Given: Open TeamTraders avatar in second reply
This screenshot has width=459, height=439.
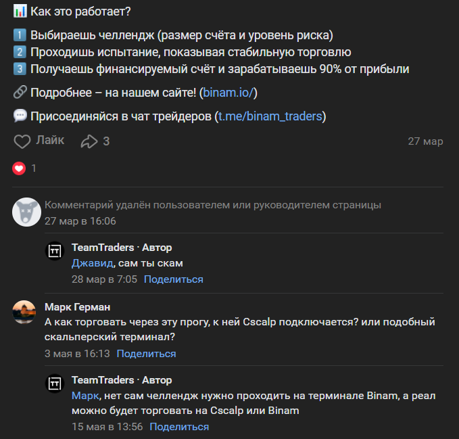Looking at the screenshot, I should pyautogui.click(x=55, y=383).
